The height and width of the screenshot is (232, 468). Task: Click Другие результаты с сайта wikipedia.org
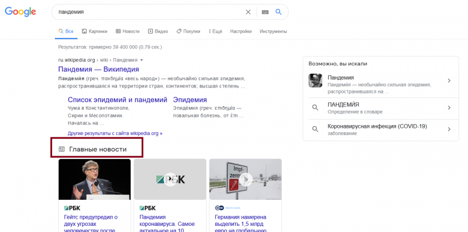tap(115, 133)
